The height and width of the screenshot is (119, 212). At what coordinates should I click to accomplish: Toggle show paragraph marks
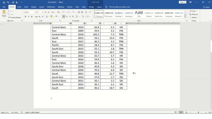90,12
